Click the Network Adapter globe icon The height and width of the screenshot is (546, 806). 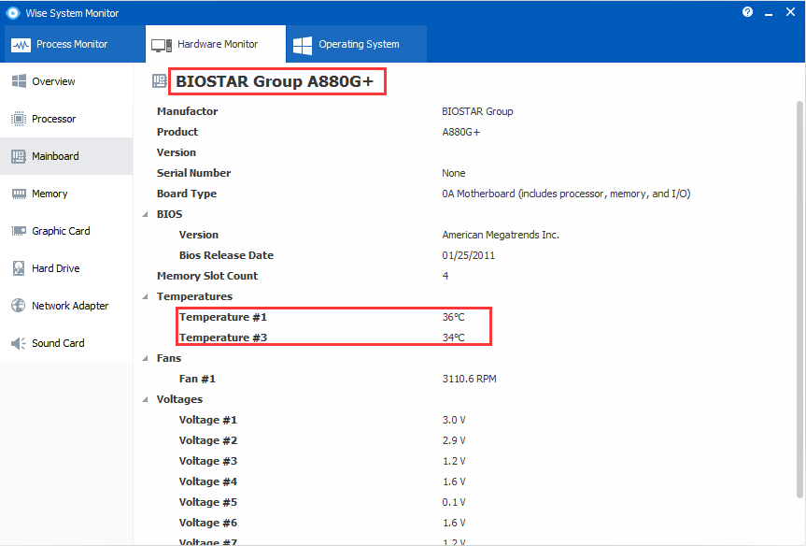(19, 305)
